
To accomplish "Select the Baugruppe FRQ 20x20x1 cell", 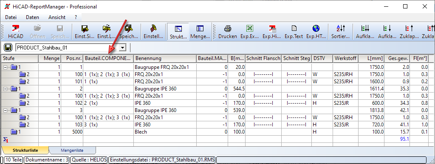I will point(165,67).
